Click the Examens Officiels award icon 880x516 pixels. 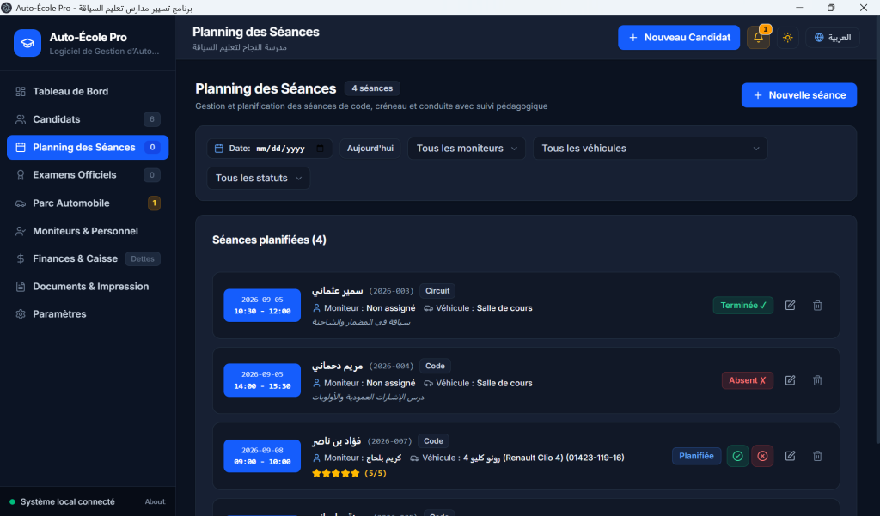coord(21,175)
